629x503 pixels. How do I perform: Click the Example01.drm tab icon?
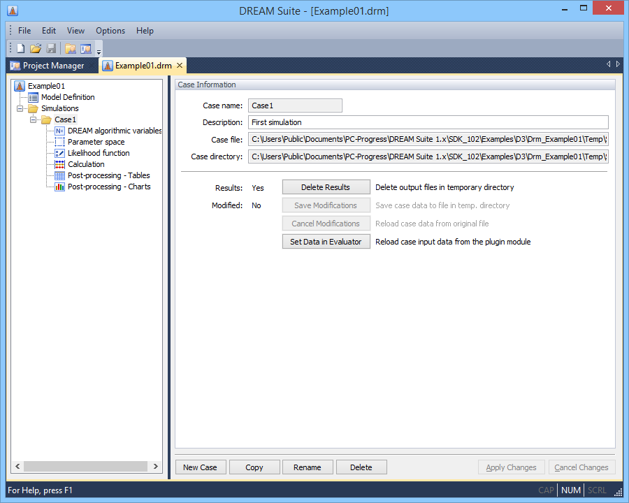pos(108,66)
